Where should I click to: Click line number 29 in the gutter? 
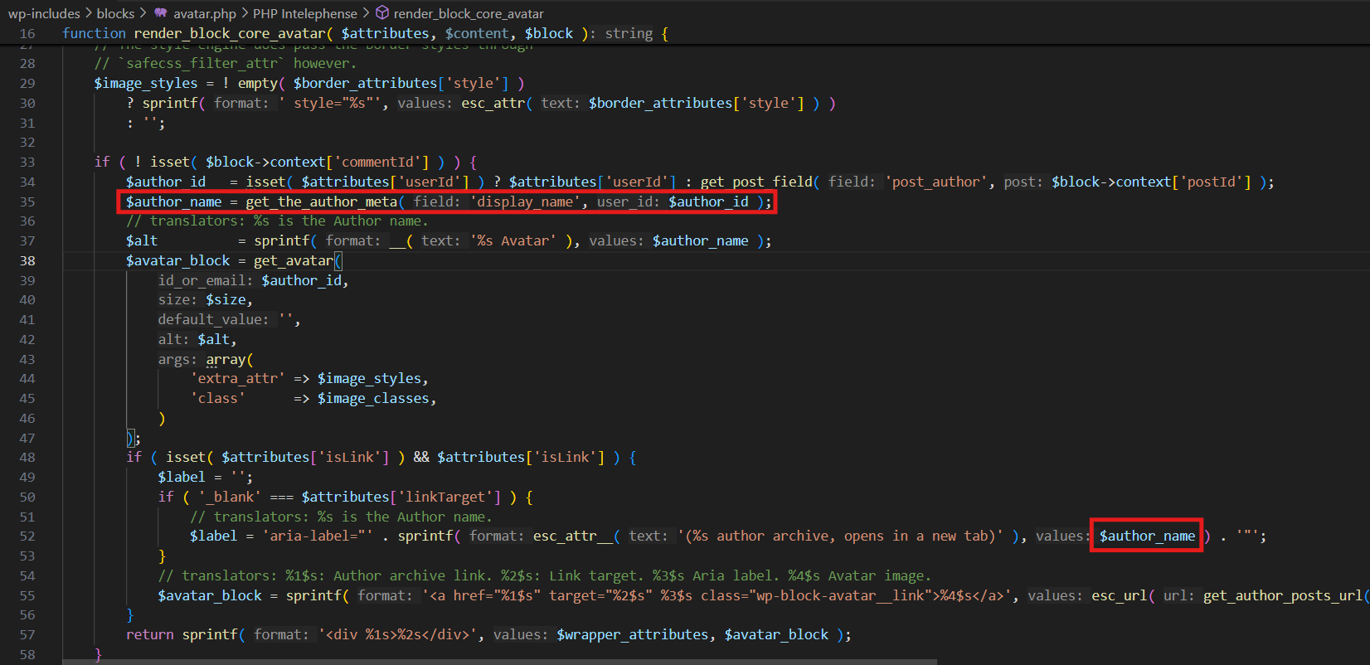tap(27, 83)
